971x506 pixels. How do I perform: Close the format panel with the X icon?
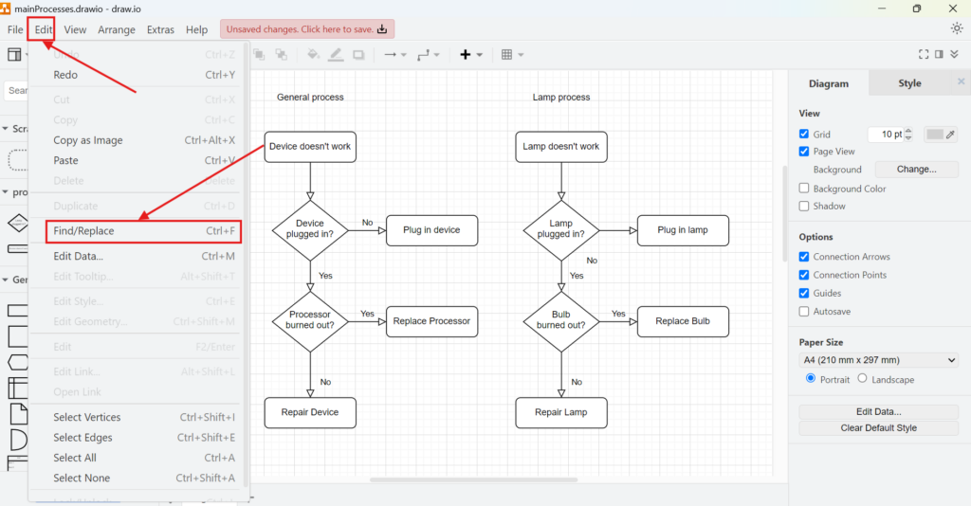click(x=961, y=82)
